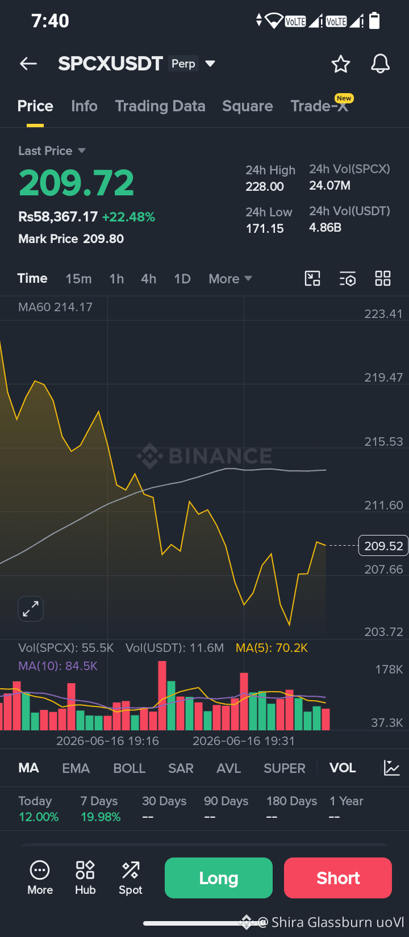Tap the Mark Price 209.80 value

pos(71,239)
